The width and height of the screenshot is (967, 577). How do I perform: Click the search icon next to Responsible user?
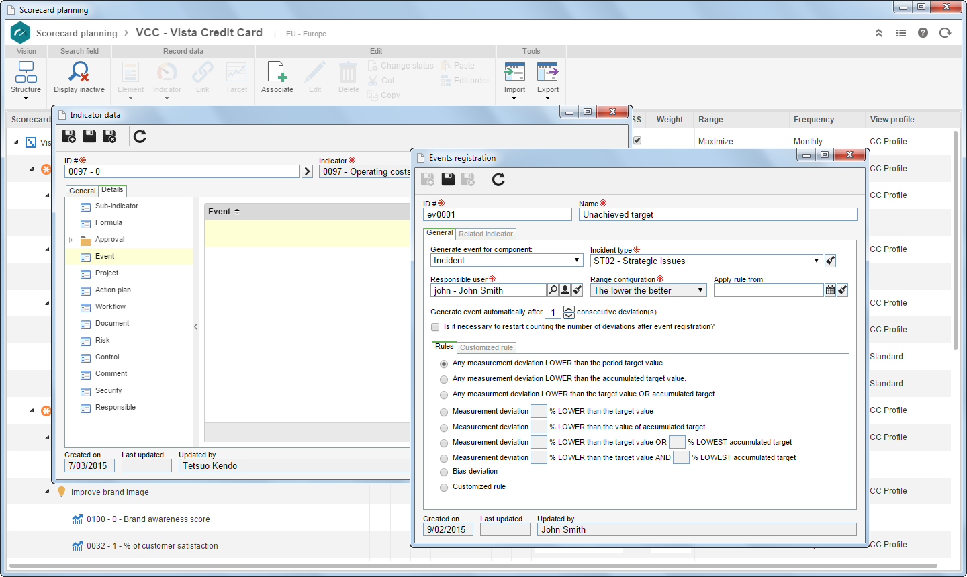[x=553, y=290]
